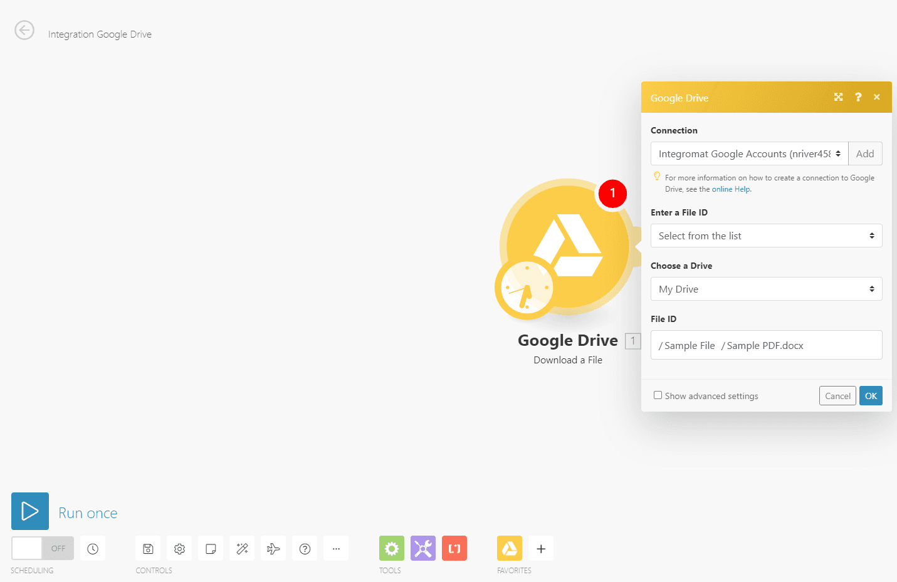897x582 pixels.
Task: Click the Cancel button
Action: (837, 396)
